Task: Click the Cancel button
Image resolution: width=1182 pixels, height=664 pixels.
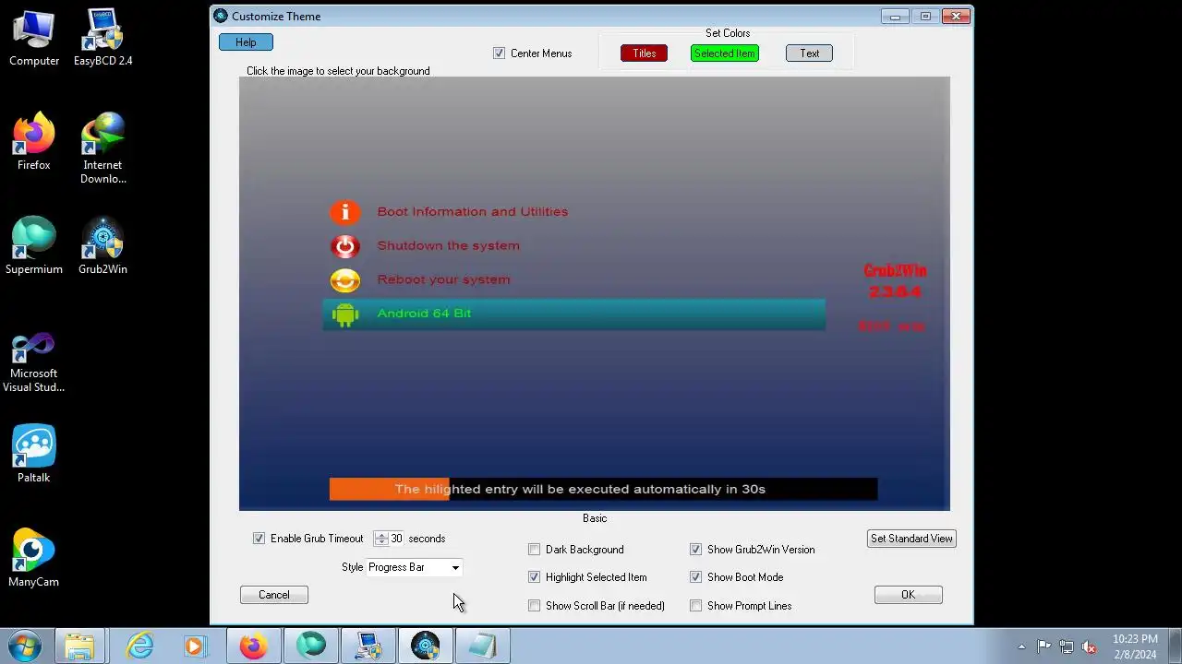Action: (273, 595)
